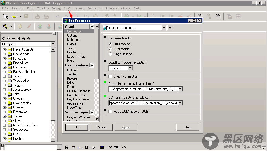Expand the Procedures folder node

point(4,63)
